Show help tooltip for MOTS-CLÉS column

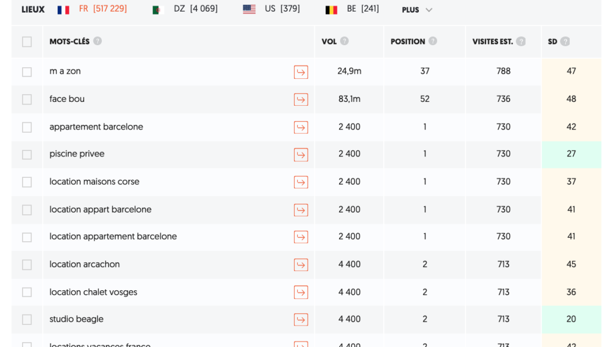click(x=97, y=41)
